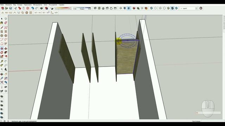Activate the Pan hand tool
Viewport: 225px width, 126px height.
6,74
